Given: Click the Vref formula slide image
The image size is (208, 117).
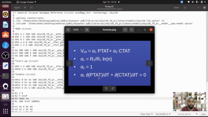Looking at the screenshot, I should click(x=110, y=63).
